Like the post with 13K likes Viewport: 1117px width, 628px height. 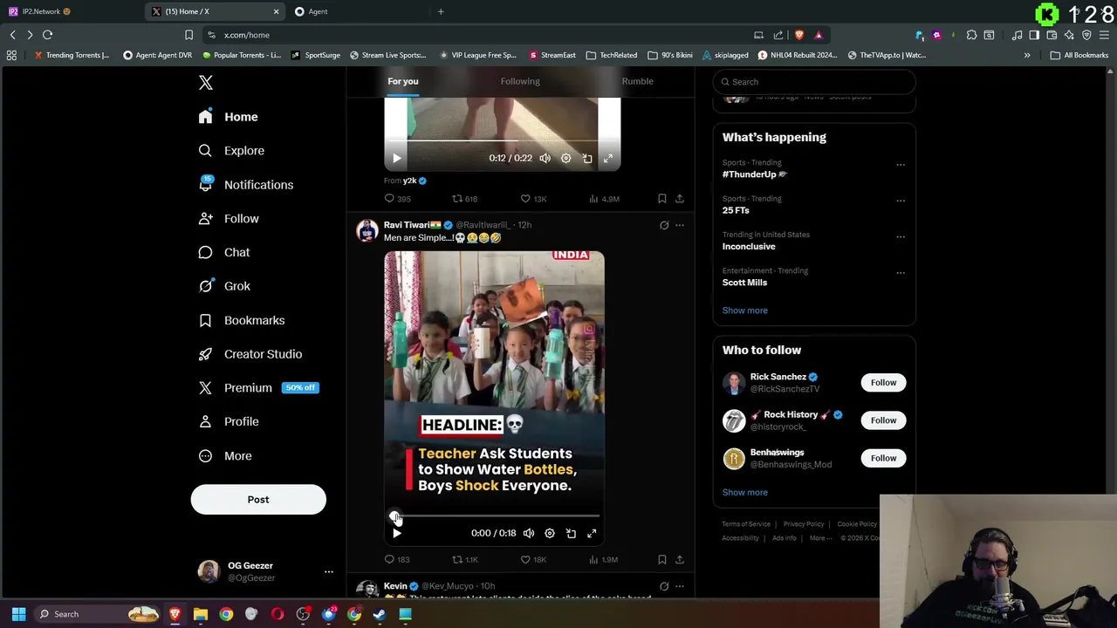coord(533,199)
